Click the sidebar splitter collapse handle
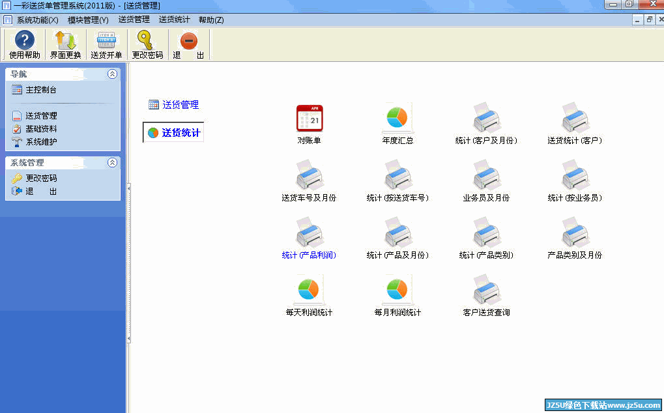 point(128,188)
